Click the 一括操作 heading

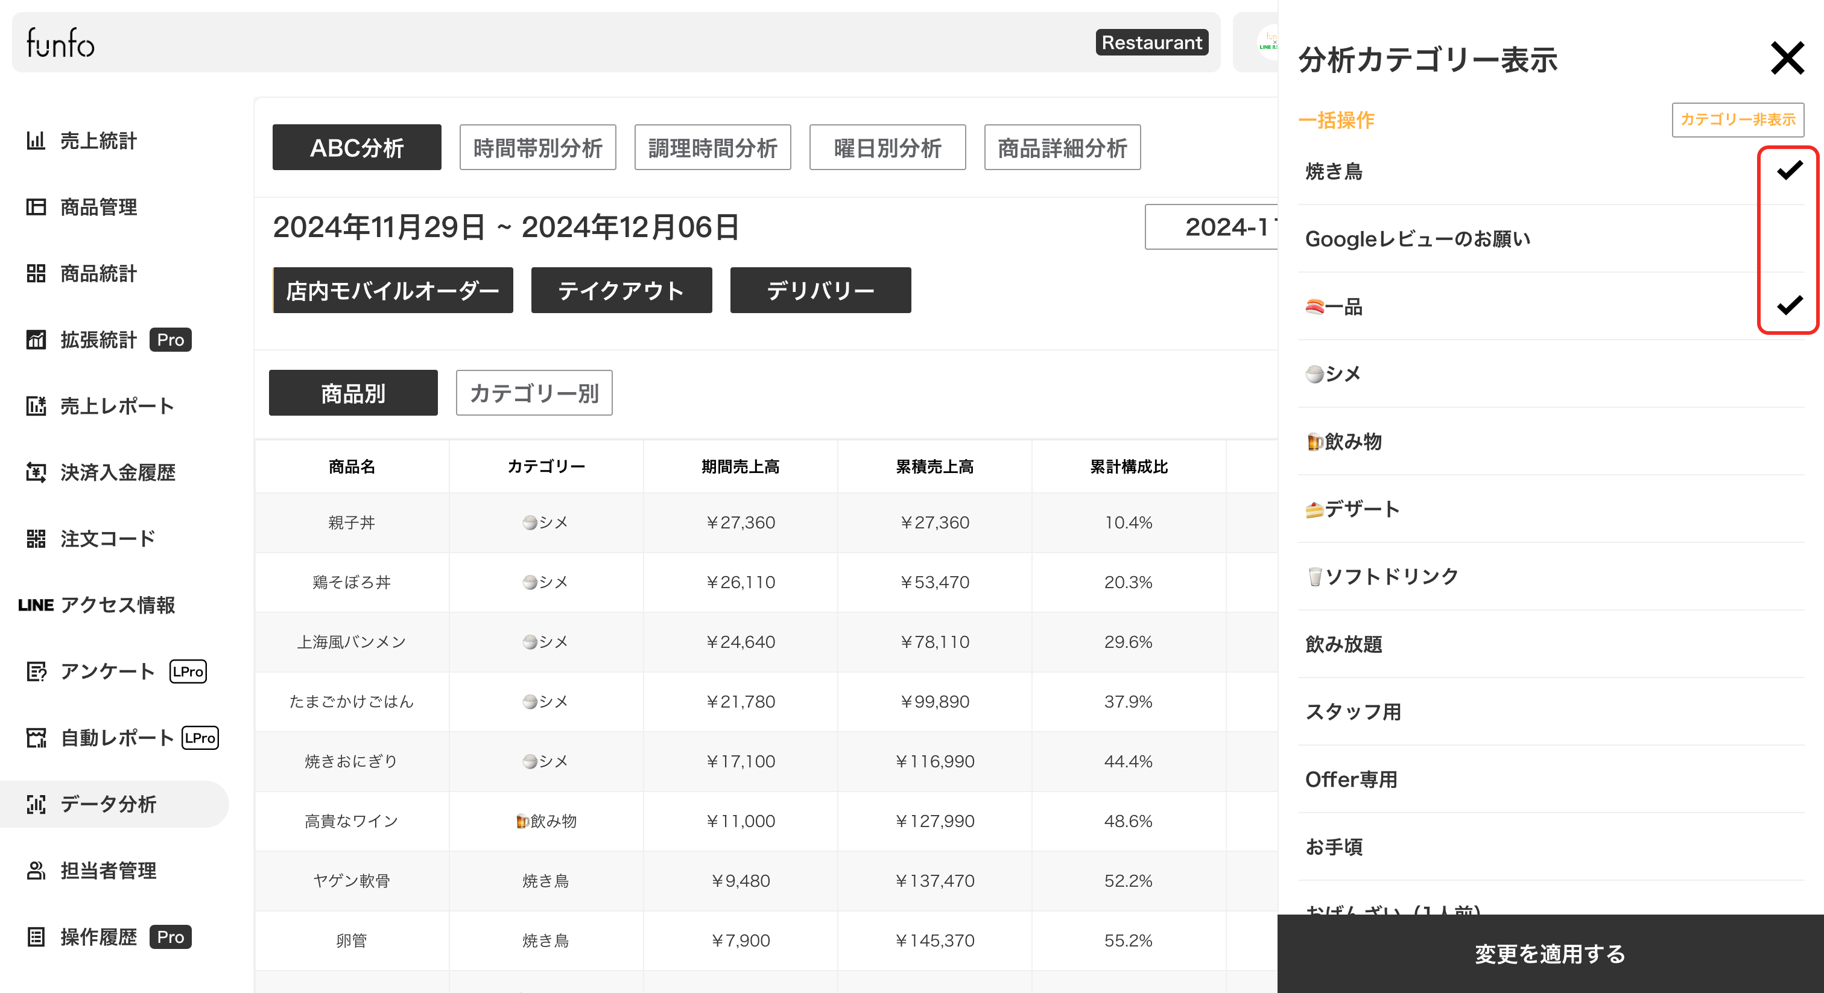1337,119
